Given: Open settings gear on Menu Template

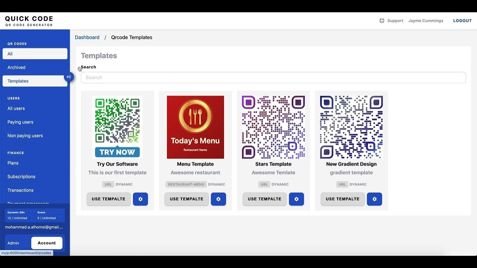Looking at the screenshot, I should click(218, 199).
